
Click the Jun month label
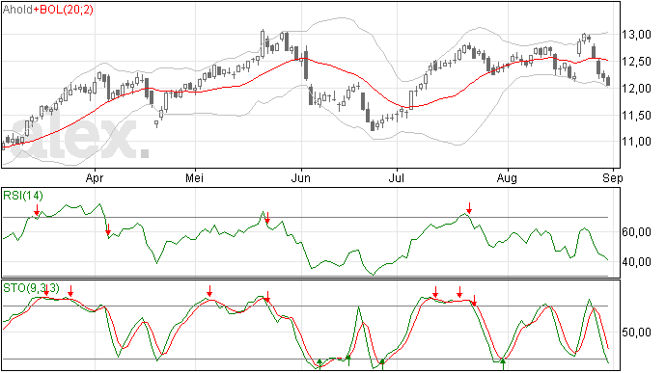(x=301, y=177)
